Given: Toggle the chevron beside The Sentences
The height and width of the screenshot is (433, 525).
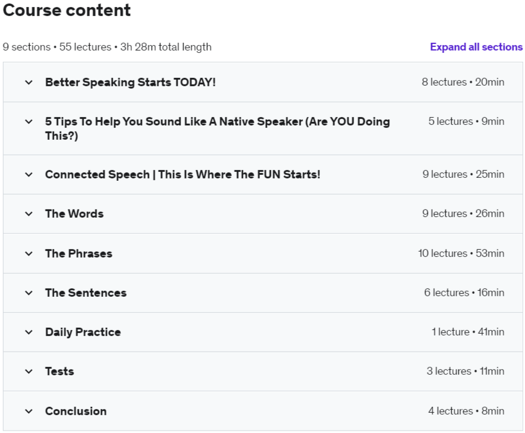Looking at the screenshot, I should coord(29,293).
